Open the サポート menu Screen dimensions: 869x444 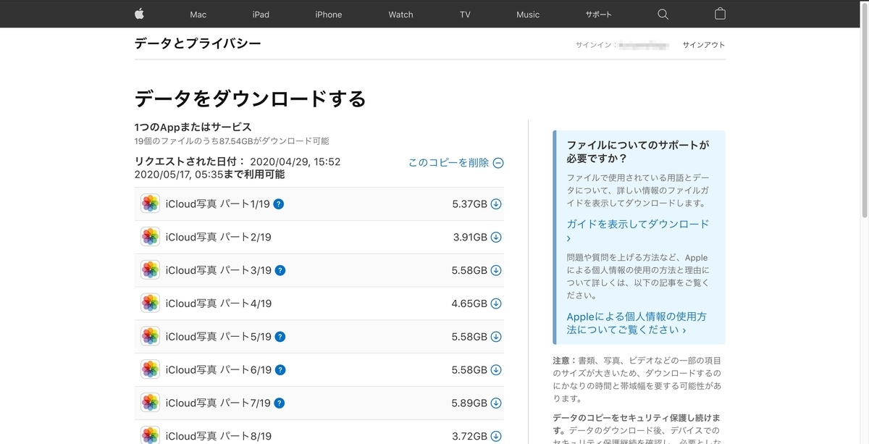[598, 14]
